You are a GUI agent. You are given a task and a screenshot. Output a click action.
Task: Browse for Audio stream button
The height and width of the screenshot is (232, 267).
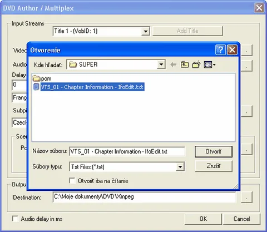click(x=246, y=66)
